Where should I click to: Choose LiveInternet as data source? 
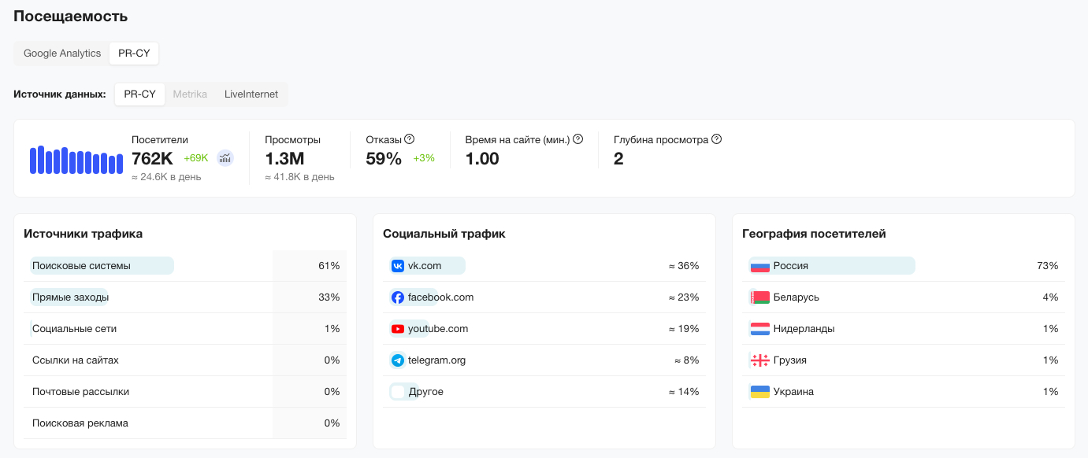tap(251, 94)
